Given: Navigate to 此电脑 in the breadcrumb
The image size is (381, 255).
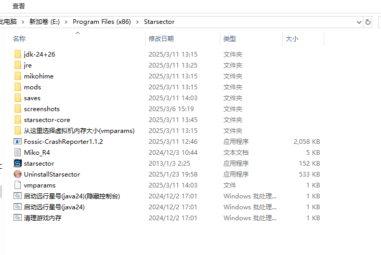Looking at the screenshot, I should pyautogui.click(x=8, y=22).
